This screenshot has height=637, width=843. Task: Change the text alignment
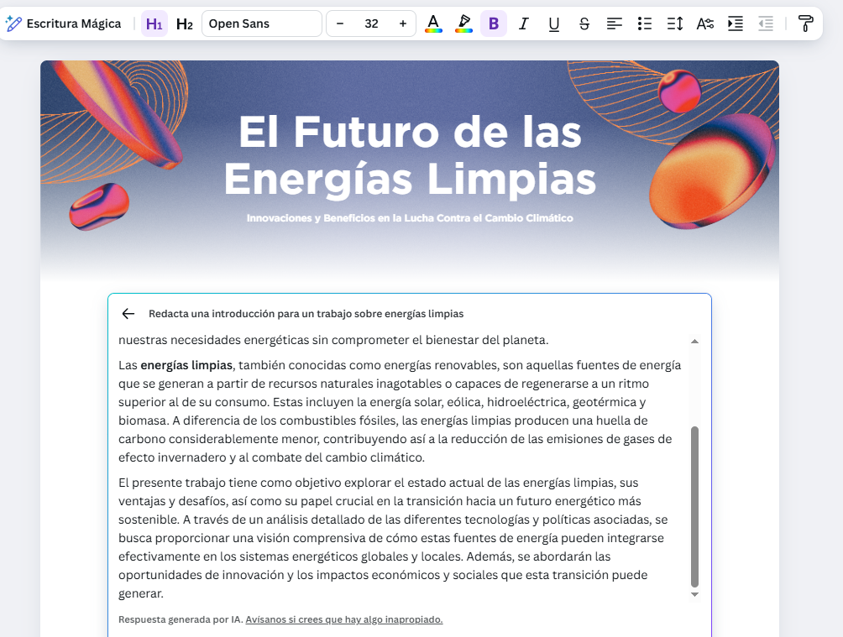(615, 23)
